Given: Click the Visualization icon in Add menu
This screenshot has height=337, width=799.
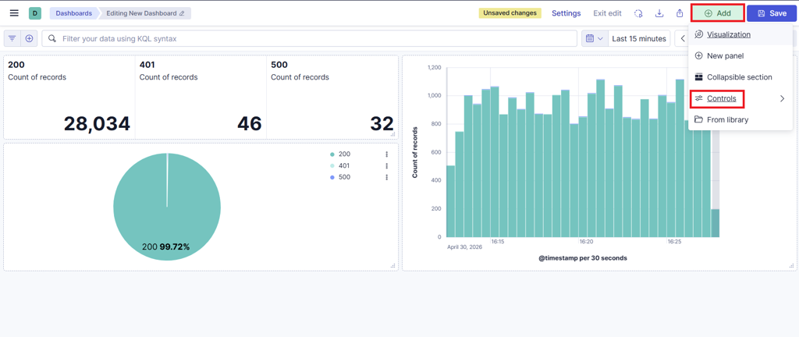Looking at the screenshot, I should pos(698,34).
